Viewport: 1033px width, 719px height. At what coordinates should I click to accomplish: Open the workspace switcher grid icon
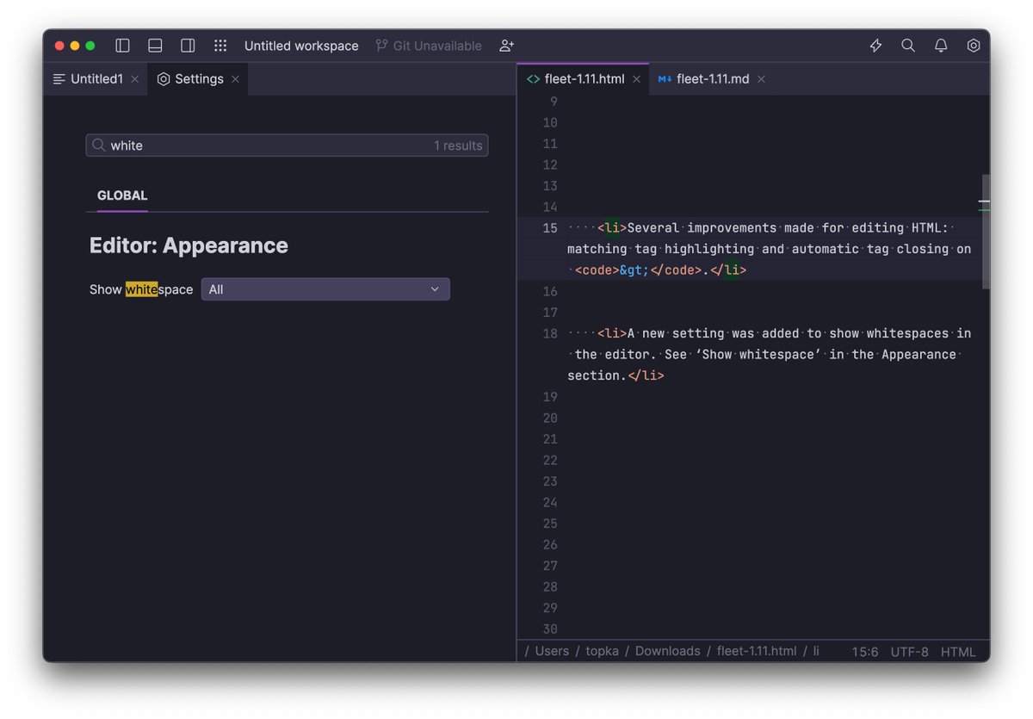coord(220,45)
